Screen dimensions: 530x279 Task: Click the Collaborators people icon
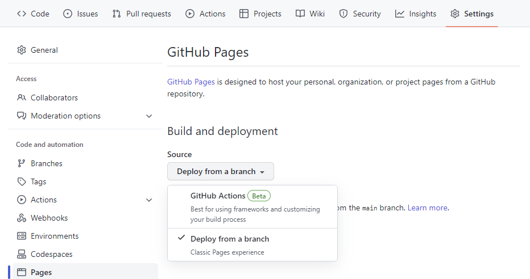[x=22, y=98]
